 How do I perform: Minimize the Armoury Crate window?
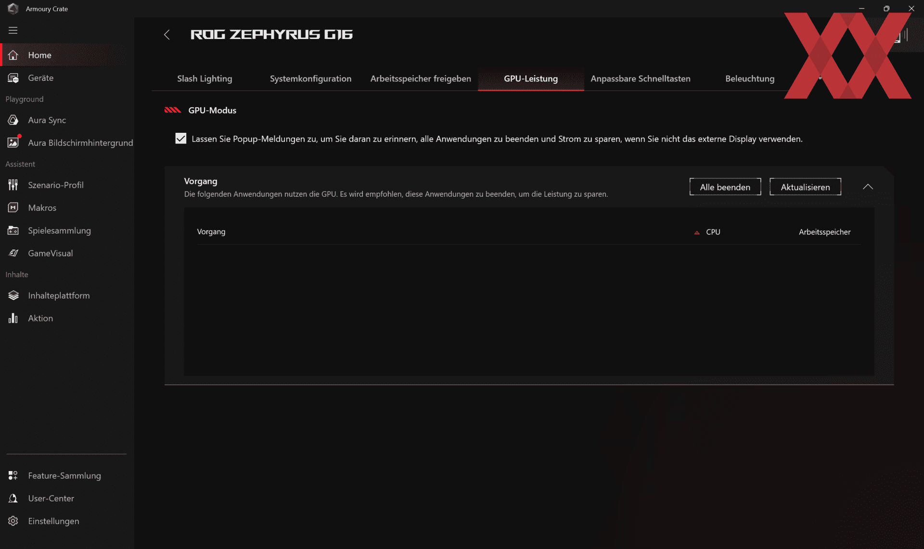861,9
